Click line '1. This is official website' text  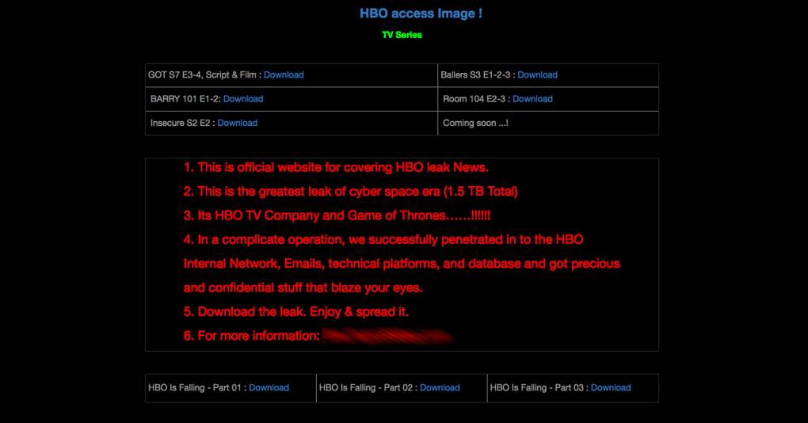[x=336, y=167]
